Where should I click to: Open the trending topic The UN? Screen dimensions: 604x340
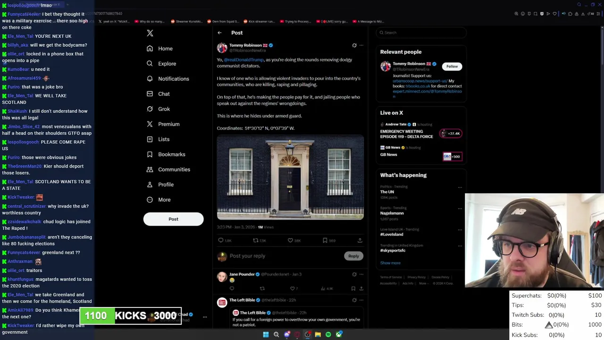[x=387, y=192]
